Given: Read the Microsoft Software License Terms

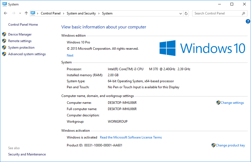Looking at the screenshot, I should 131,137.
